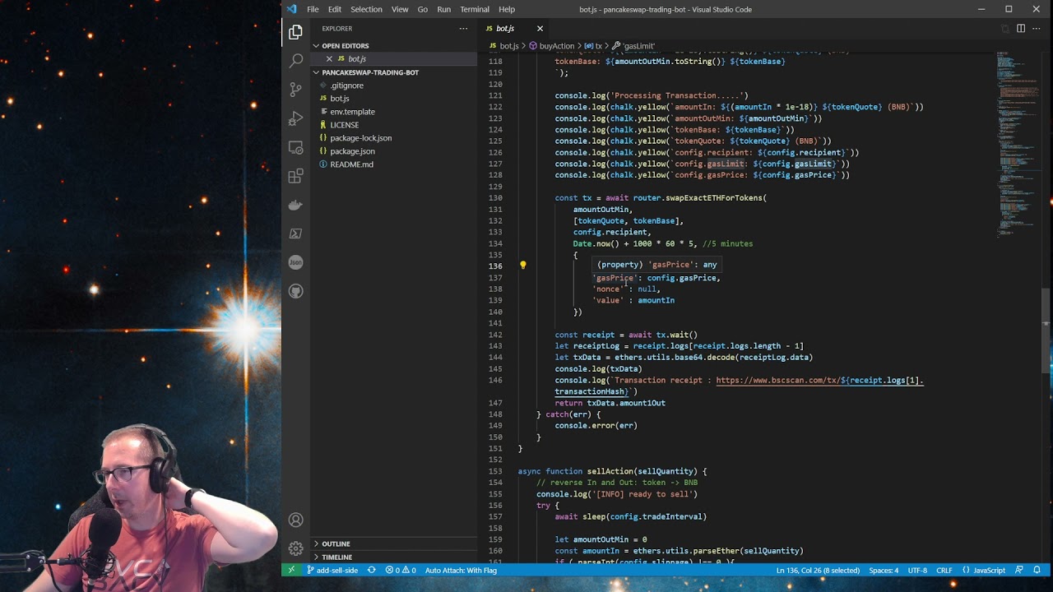Open the Explorer view in activity bar
Screen dimensions: 1053x592
(296, 33)
